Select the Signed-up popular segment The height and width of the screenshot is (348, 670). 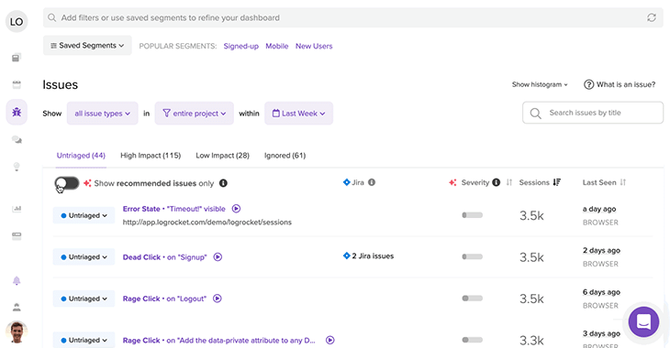click(x=241, y=46)
